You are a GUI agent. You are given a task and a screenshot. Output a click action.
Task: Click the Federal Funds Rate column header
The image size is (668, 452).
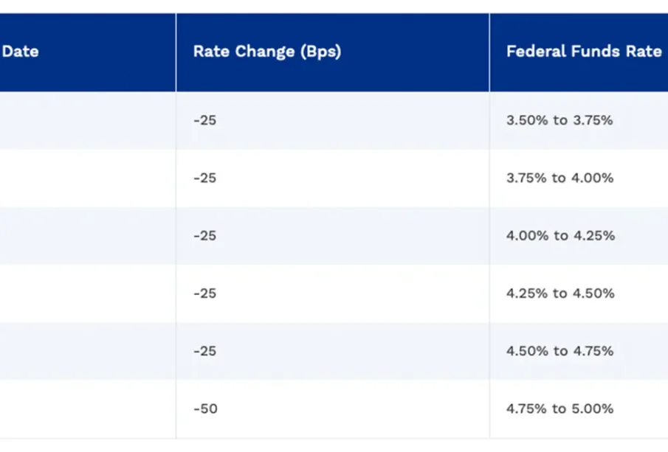pyautogui.click(x=583, y=52)
